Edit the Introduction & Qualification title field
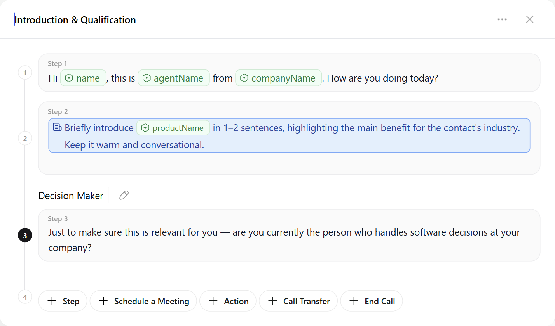The image size is (555, 326). 75,20
